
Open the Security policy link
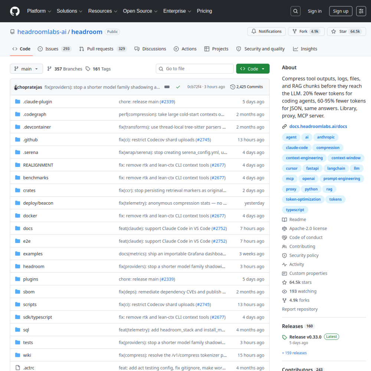point(300,256)
